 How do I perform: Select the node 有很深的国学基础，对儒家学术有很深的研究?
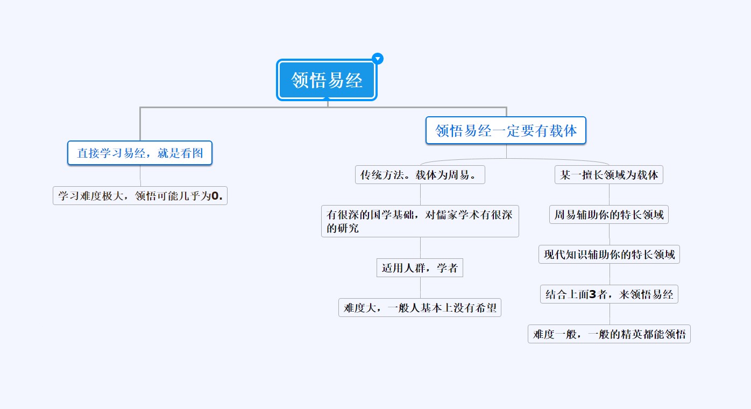click(x=420, y=221)
